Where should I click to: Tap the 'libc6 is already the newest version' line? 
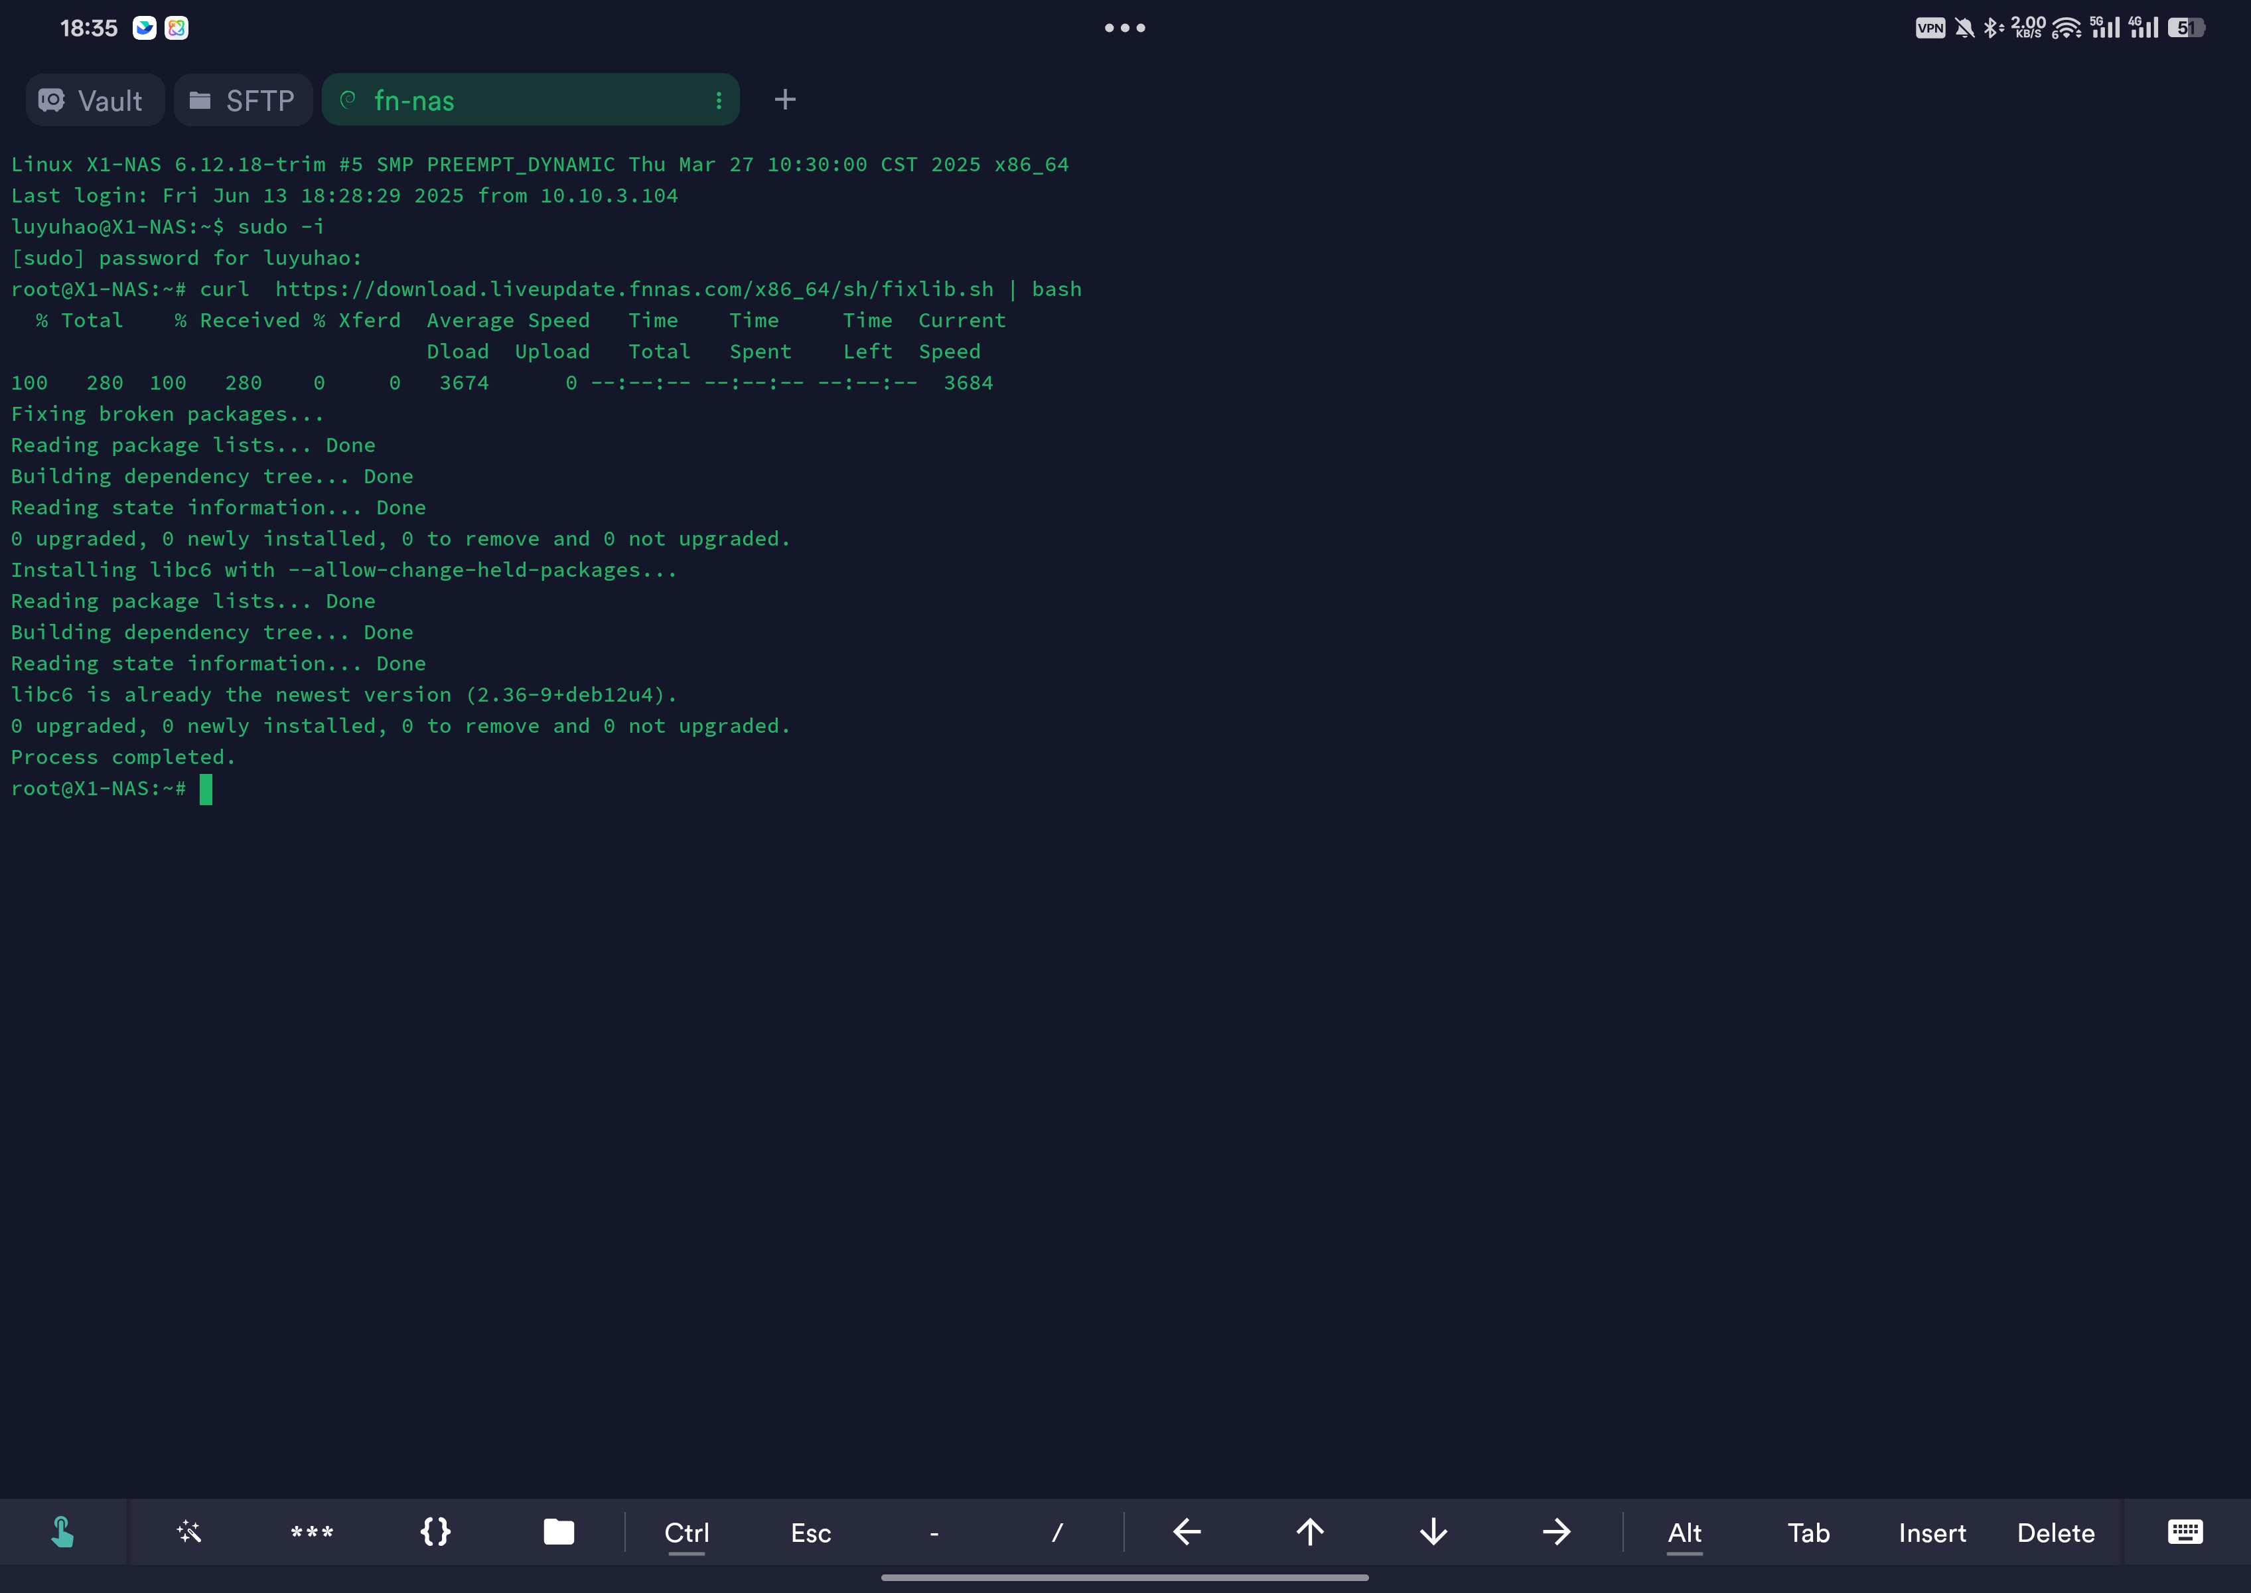click(x=344, y=694)
